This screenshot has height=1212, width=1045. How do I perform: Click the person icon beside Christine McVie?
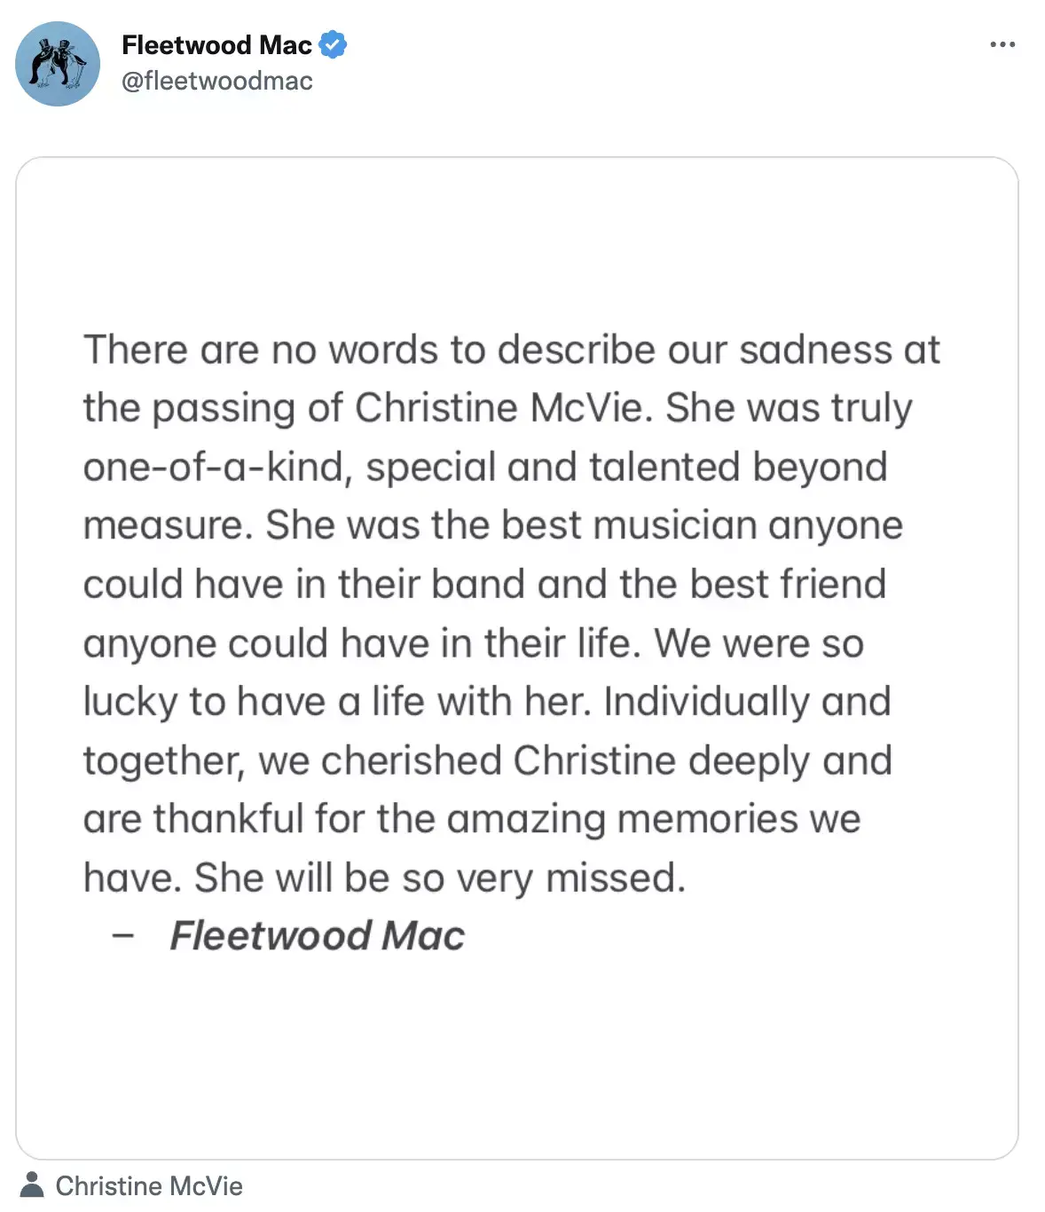pyautogui.click(x=32, y=1185)
